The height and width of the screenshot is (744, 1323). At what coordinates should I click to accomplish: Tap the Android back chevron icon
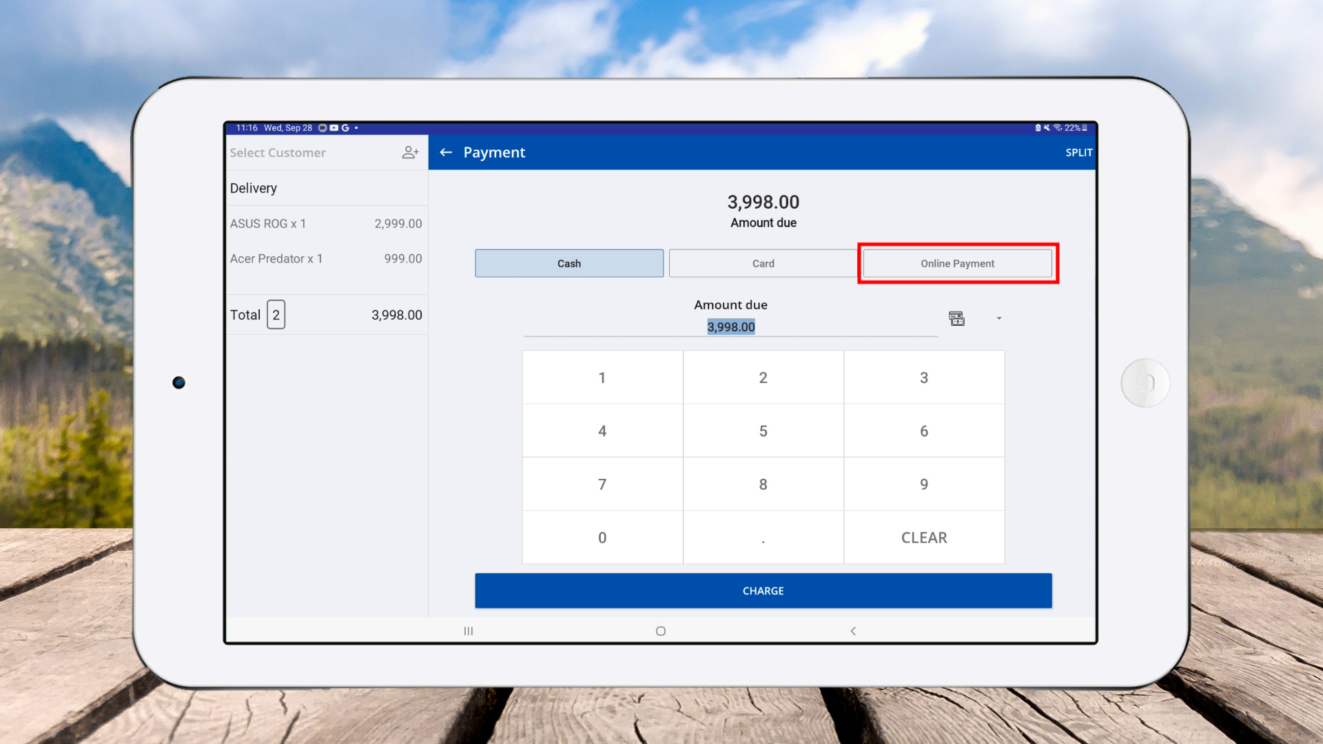[x=853, y=631]
